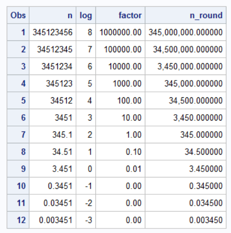Click n_round value 34.500000

(x=185, y=152)
